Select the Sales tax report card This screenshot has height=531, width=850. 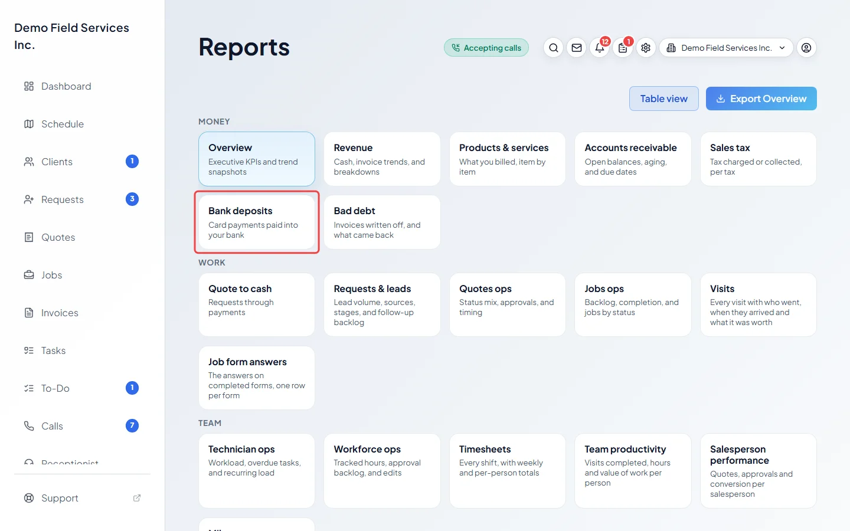pos(759,159)
